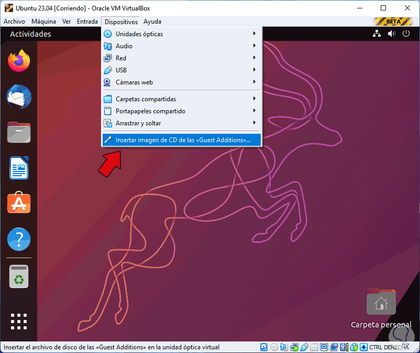The height and width of the screenshot is (353, 420).
Task: Click the BETA badge in menu bar
Action: tap(393, 22)
